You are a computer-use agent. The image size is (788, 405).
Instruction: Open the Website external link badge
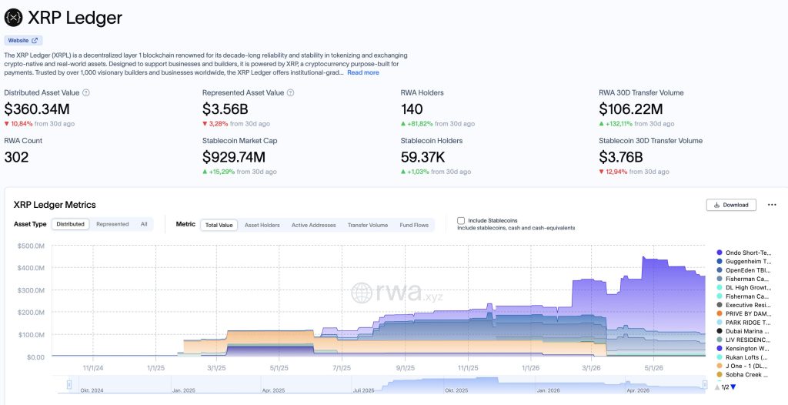[x=23, y=40]
